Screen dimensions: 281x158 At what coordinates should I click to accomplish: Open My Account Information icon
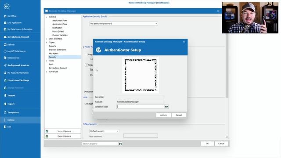[5, 73]
